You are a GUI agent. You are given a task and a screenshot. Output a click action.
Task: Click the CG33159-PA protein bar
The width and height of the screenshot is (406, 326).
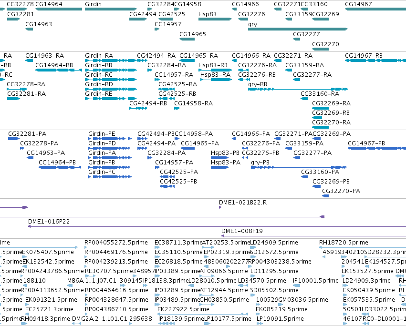(289, 148)
